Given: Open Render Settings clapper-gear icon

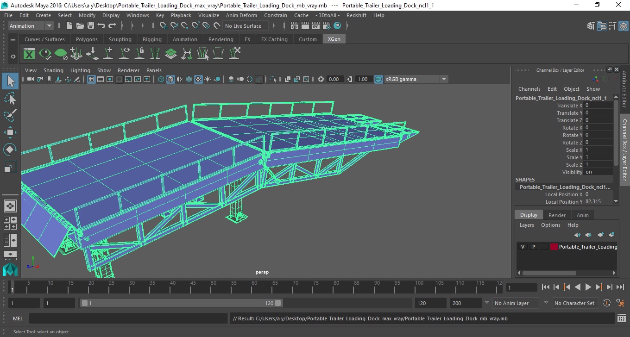Looking at the screenshot, I should coord(327,26).
